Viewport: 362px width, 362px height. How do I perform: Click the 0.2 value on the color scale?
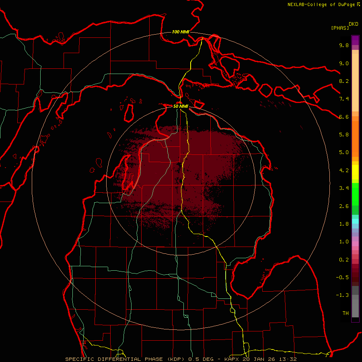pos(344,260)
